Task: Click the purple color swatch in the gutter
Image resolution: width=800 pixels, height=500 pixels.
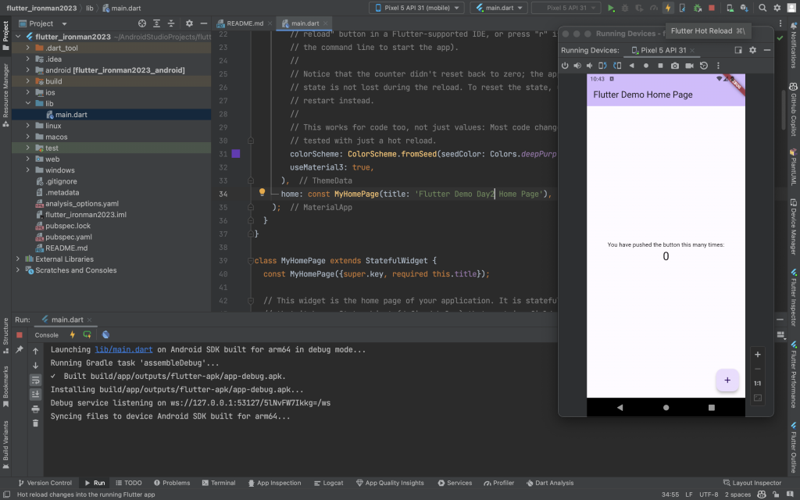Action: 236,154
